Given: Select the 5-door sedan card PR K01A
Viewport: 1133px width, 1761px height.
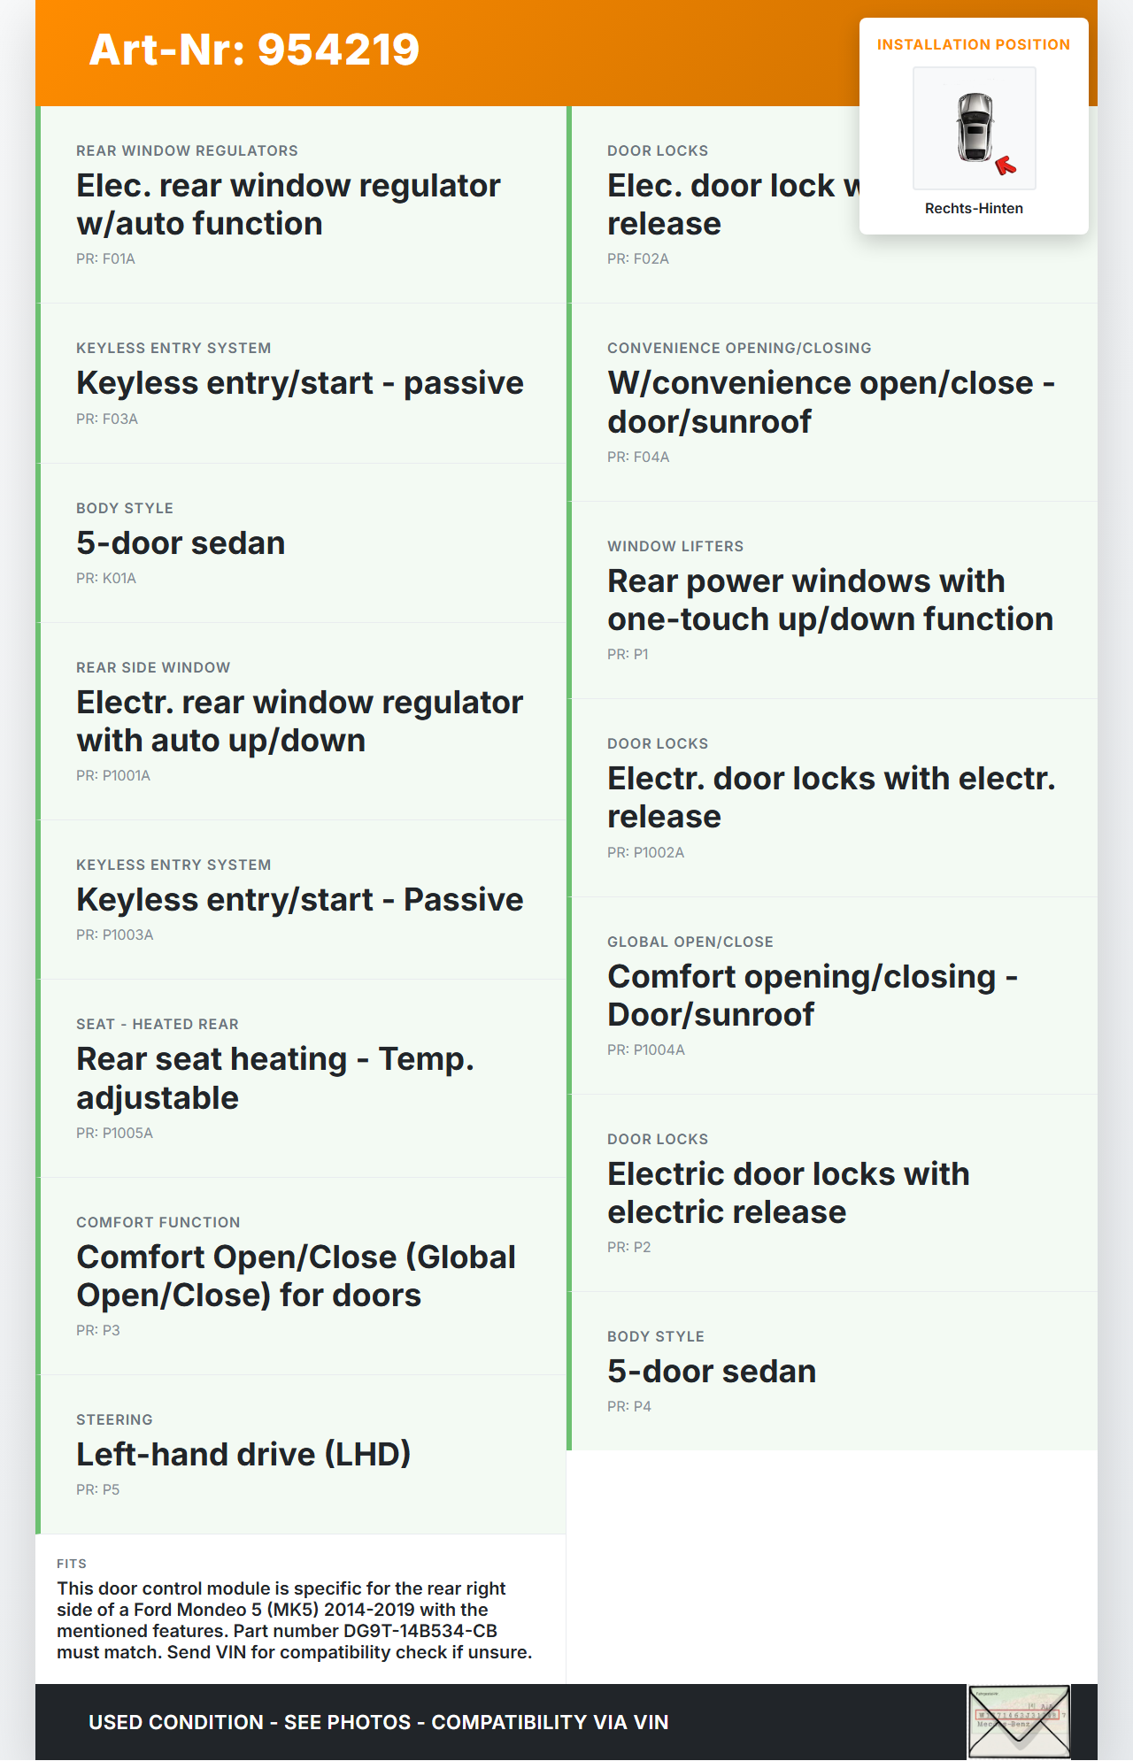Looking at the screenshot, I should click(301, 542).
